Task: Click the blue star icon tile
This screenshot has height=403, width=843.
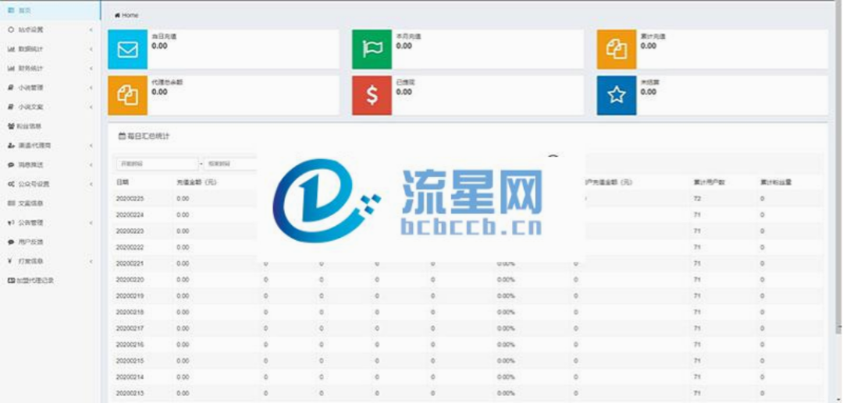Action: pos(616,95)
